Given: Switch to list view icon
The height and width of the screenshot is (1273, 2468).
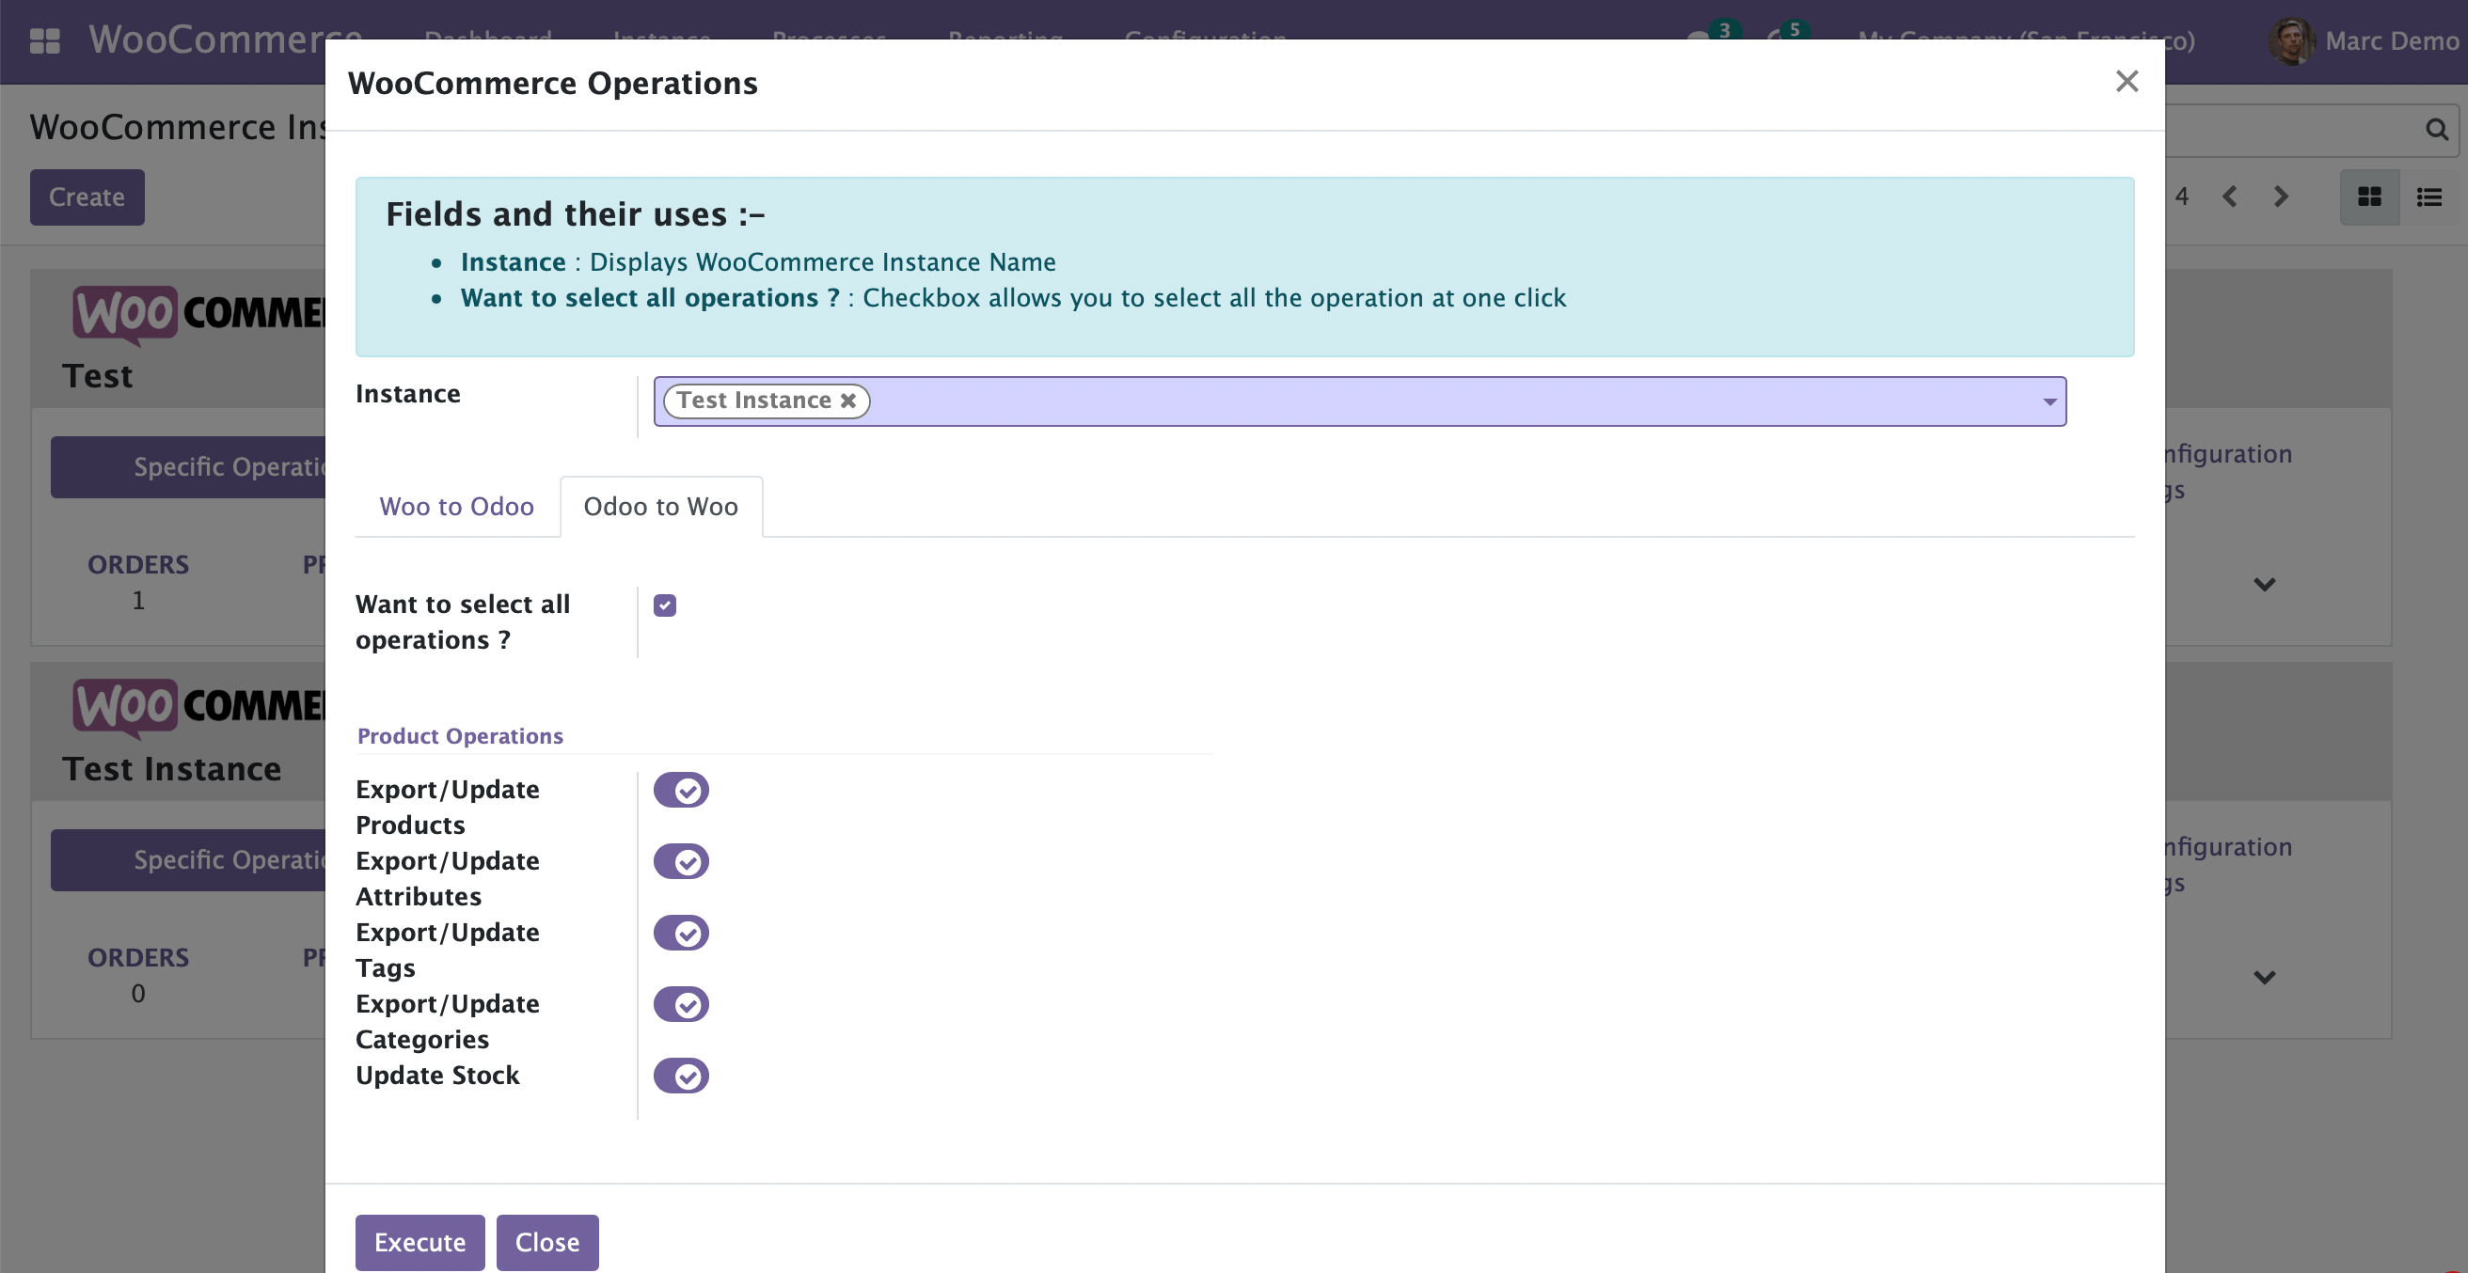Looking at the screenshot, I should (2428, 197).
